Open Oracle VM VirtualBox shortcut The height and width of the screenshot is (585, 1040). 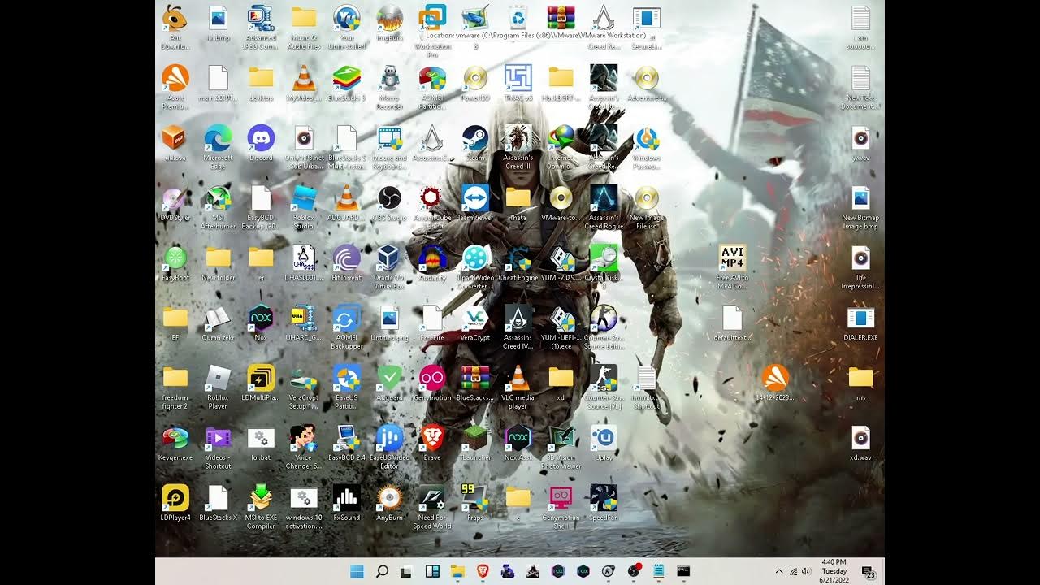(389, 266)
